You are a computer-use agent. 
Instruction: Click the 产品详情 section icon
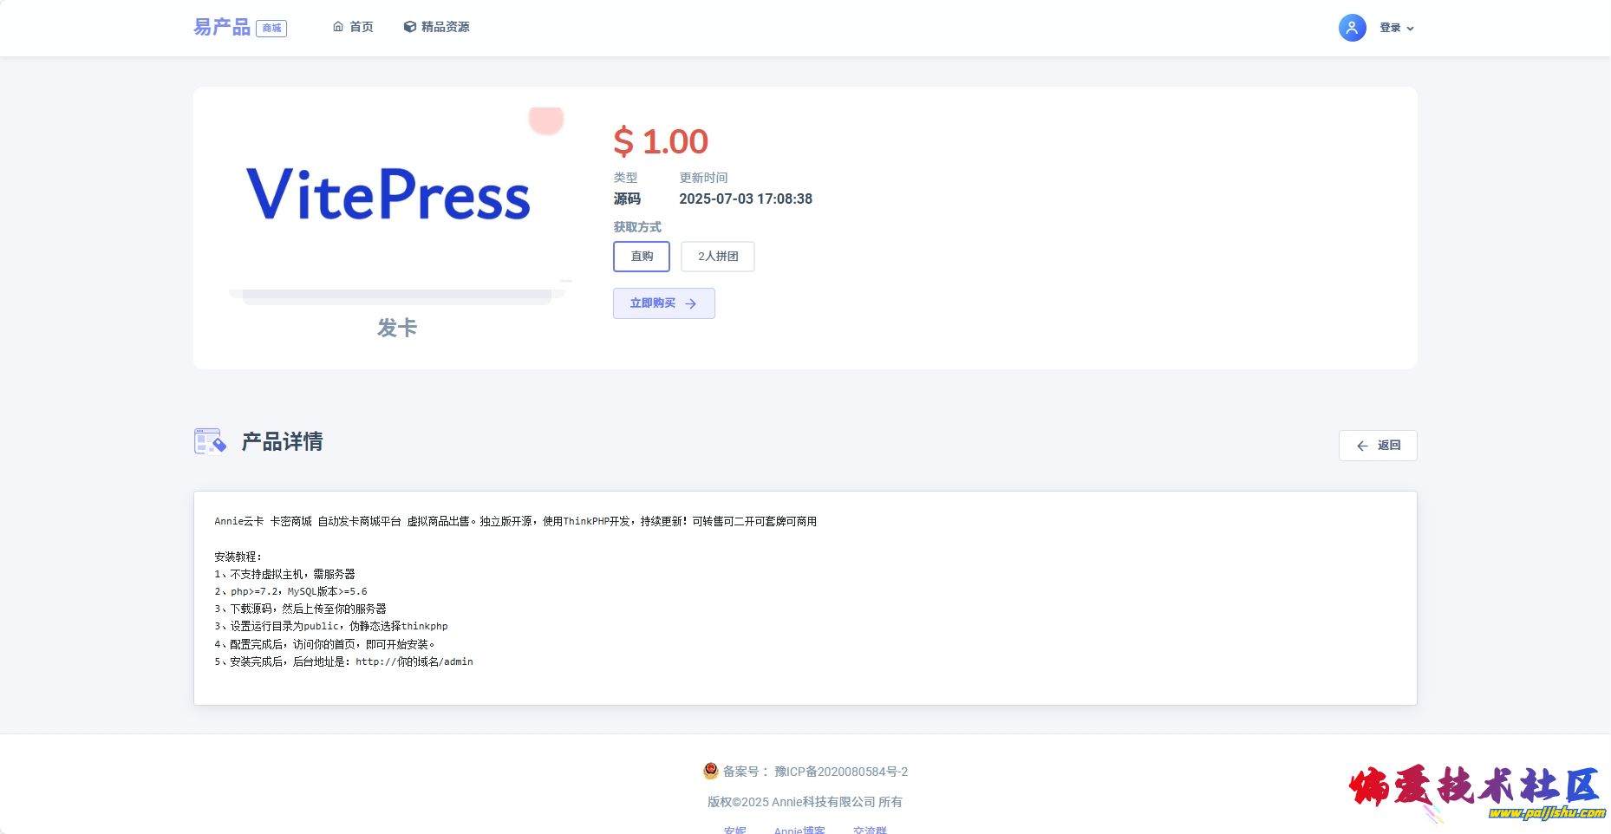click(x=210, y=441)
